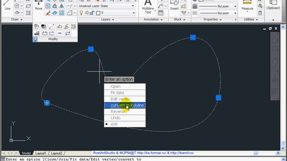This screenshot has width=287, height=161.
Task: Select convert to Polyline menu option
Action: point(125,106)
